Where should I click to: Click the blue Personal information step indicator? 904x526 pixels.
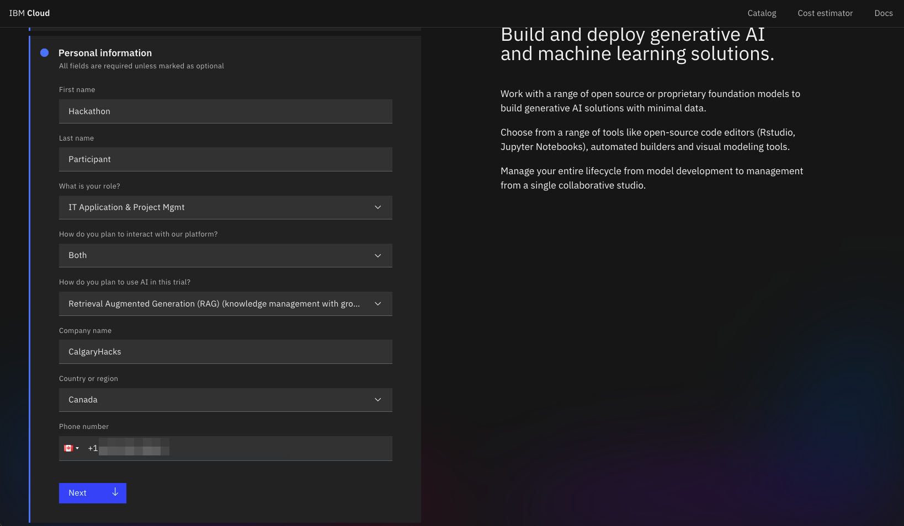pos(45,53)
